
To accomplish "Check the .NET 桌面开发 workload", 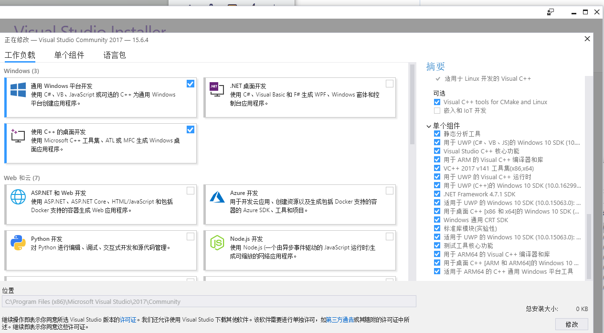I will click(x=390, y=84).
